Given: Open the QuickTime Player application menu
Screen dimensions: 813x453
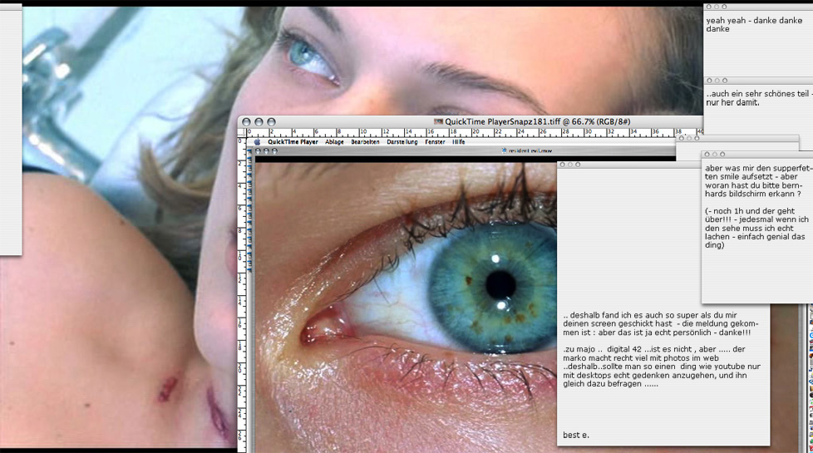Looking at the screenshot, I should tap(293, 142).
